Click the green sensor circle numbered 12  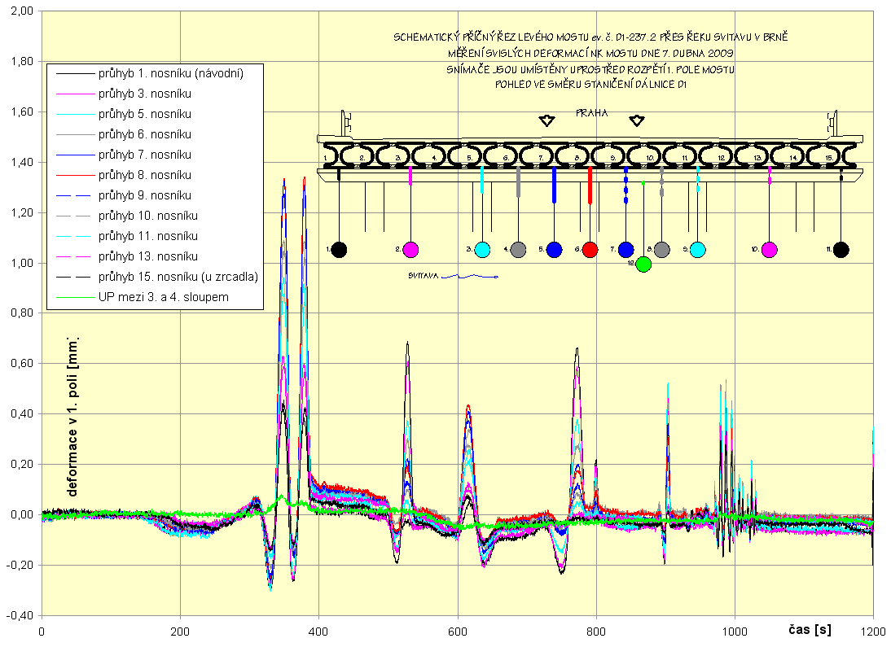[643, 264]
